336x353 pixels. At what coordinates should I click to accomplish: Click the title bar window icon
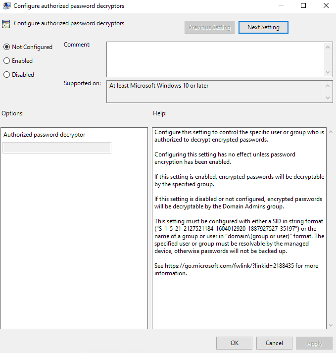pos(5,6)
